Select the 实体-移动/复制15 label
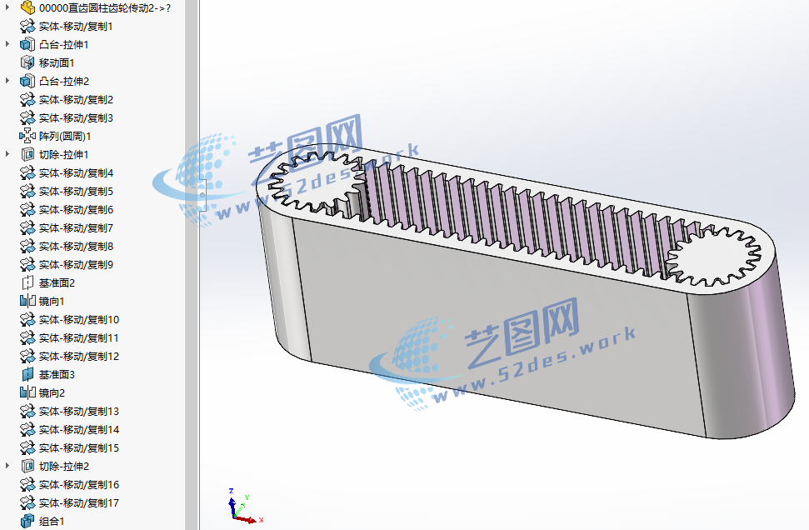809x530 pixels. 79,448
